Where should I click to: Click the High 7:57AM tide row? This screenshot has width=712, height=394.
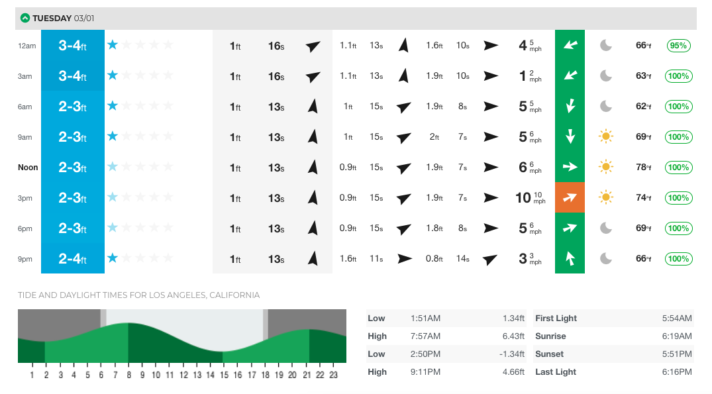446,336
